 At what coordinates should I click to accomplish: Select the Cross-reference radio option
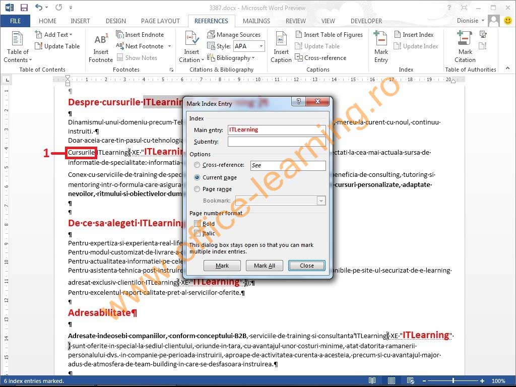pos(197,165)
